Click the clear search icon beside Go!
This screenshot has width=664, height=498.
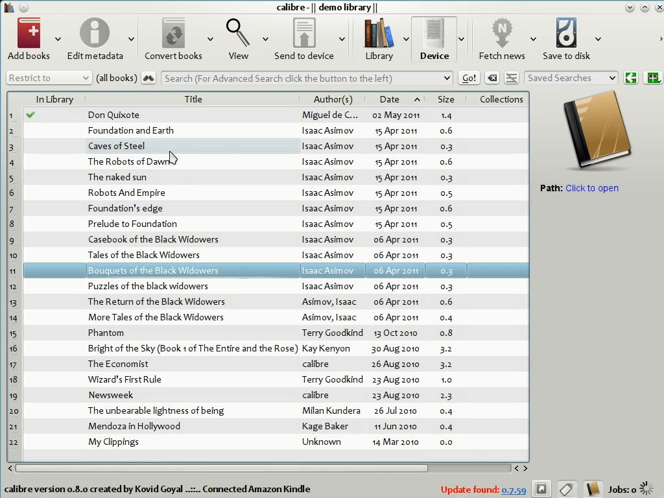(492, 78)
